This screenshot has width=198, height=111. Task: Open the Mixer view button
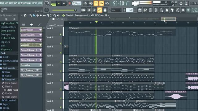(156, 10)
